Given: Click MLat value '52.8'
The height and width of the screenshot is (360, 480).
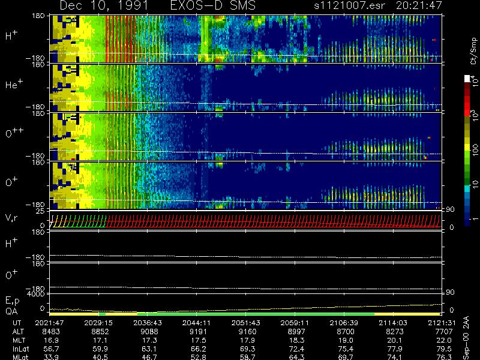Looking at the screenshot, I should point(198,357).
